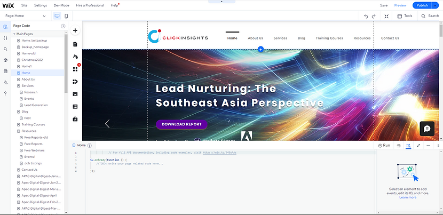
Task: Click the Save button
Action: pyautogui.click(x=384, y=5)
